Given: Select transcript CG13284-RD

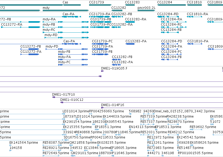Looking at the screenshot, I should (168, 14).
